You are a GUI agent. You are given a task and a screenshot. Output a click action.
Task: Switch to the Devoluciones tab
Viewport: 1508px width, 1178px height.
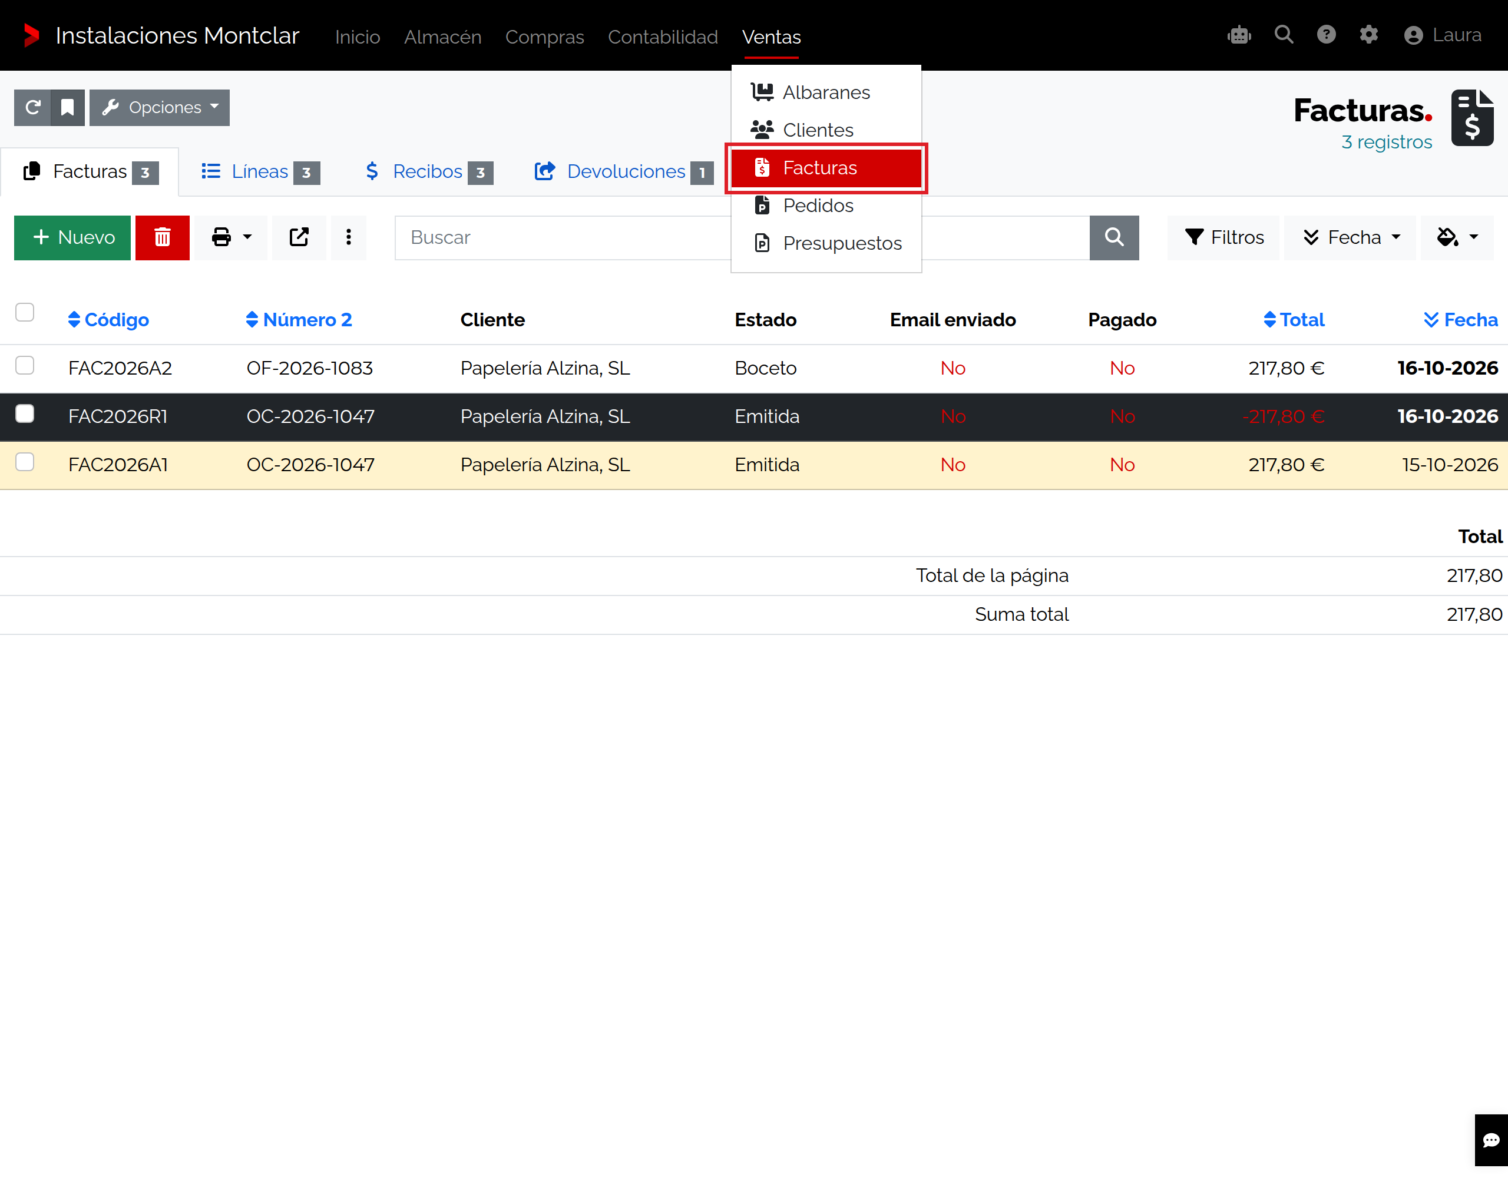tap(623, 171)
